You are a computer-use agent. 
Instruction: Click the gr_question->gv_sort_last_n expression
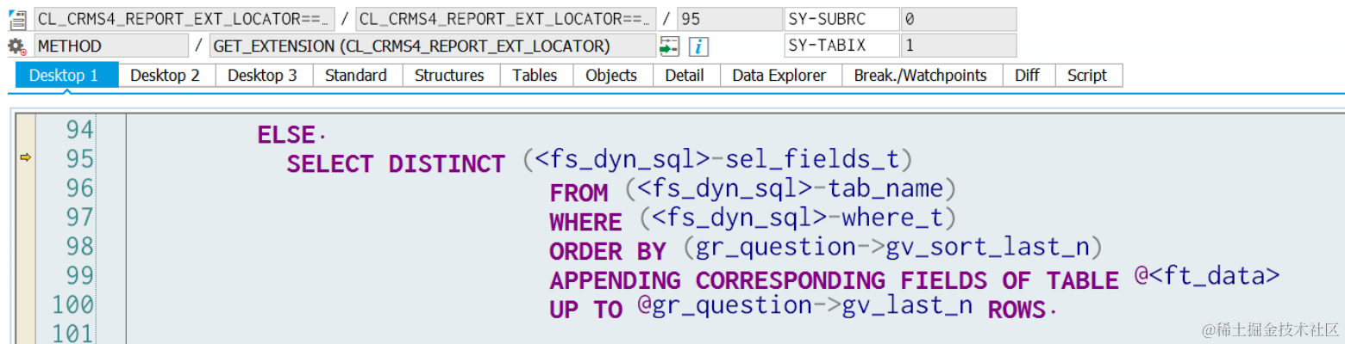point(893,248)
